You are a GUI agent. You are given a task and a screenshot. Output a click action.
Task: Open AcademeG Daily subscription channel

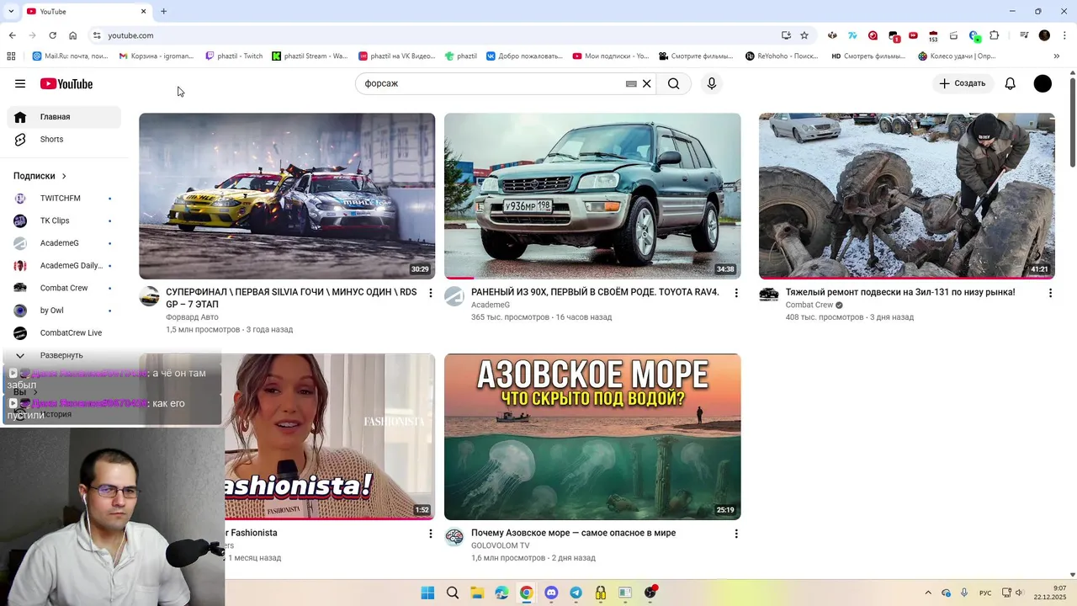(x=64, y=265)
